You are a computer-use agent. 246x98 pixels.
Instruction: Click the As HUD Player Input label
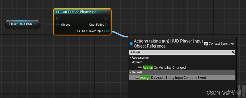(x=90, y=31)
